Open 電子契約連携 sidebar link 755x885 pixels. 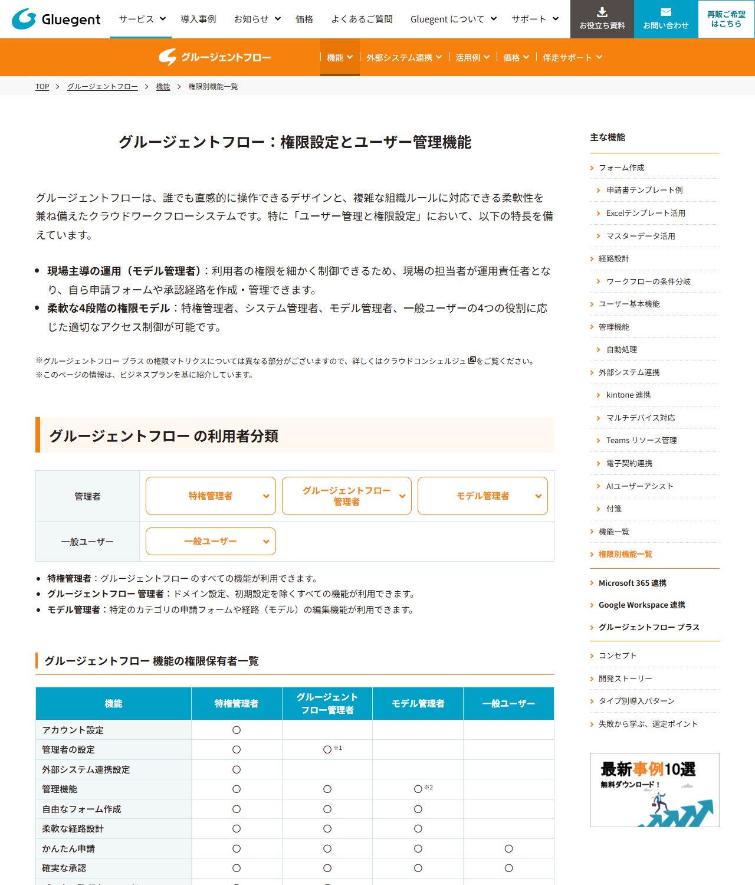tap(629, 463)
